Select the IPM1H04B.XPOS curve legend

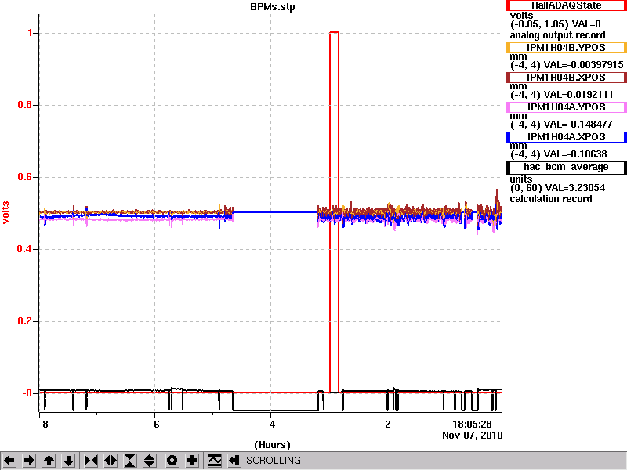tap(566, 77)
